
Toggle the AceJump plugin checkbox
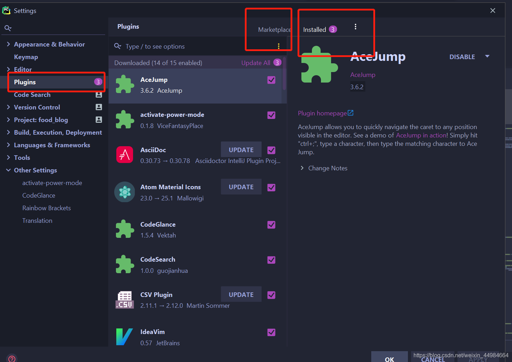271,80
